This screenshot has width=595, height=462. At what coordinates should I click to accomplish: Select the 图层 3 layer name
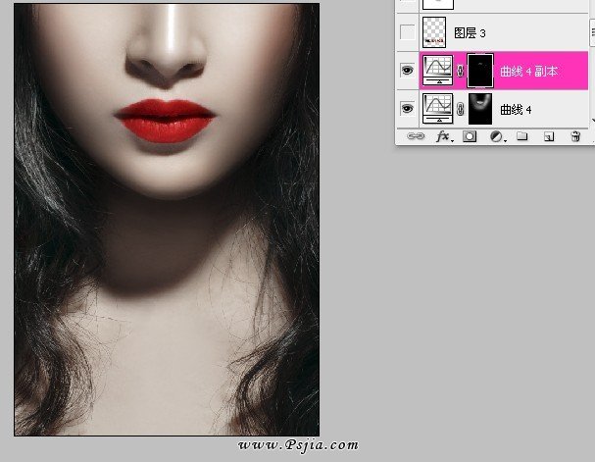coord(470,33)
